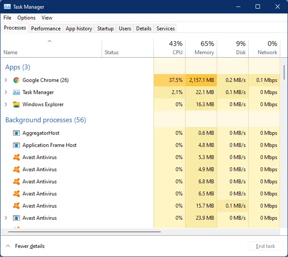Click the AggregatorHost process icon
The image size is (288, 257).
pyautogui.click(x=16, y=133)
